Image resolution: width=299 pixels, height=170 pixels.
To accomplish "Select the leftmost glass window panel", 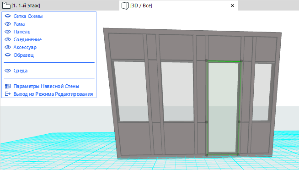I will pyautogui.click(x=131, y=91).
